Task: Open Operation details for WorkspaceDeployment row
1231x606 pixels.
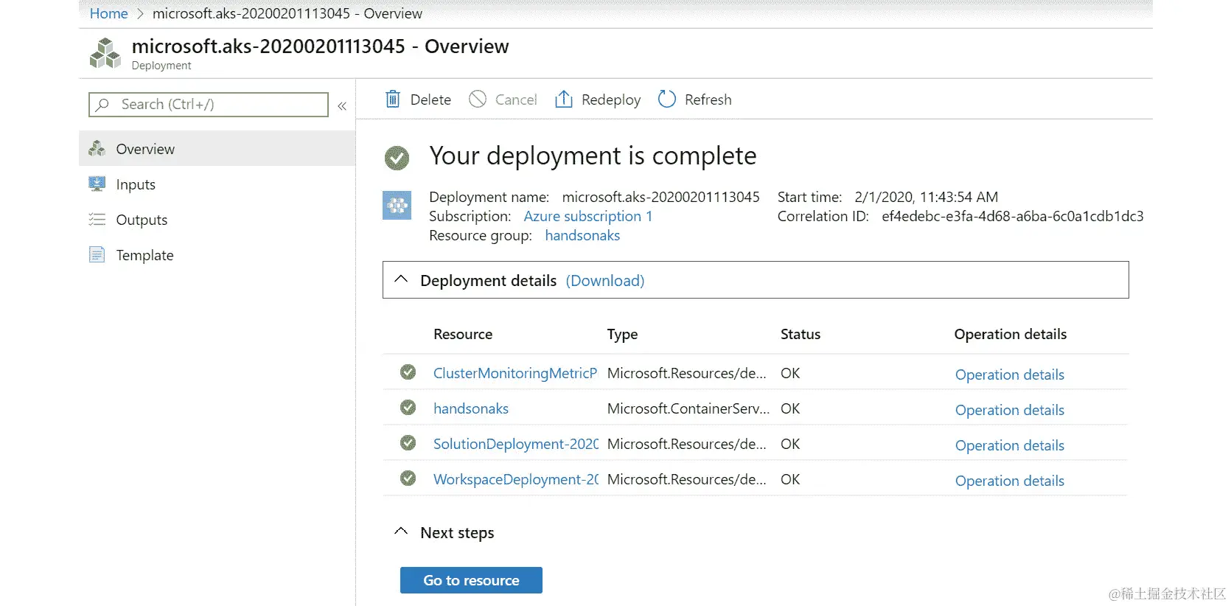Action: point(1010,481)
